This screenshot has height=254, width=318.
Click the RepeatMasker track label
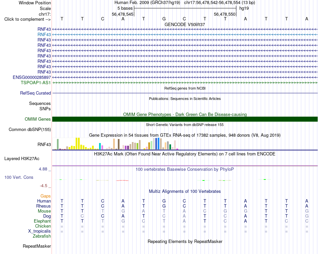coord(37,246)
